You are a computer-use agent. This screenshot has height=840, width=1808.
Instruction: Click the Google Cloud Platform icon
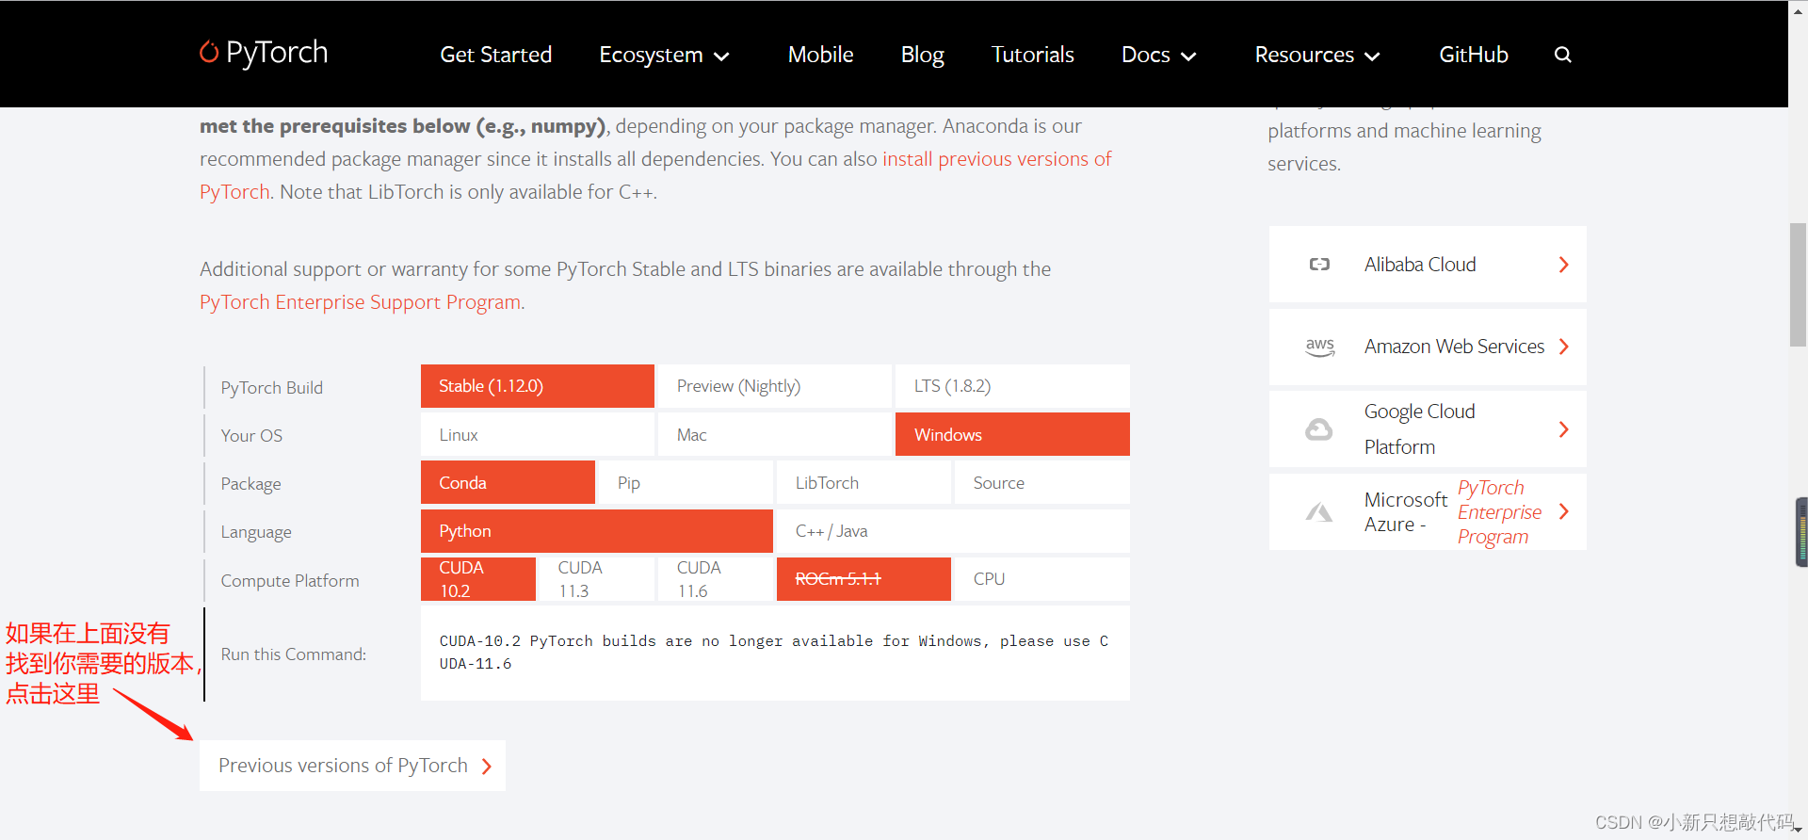tap(1318, 429)
